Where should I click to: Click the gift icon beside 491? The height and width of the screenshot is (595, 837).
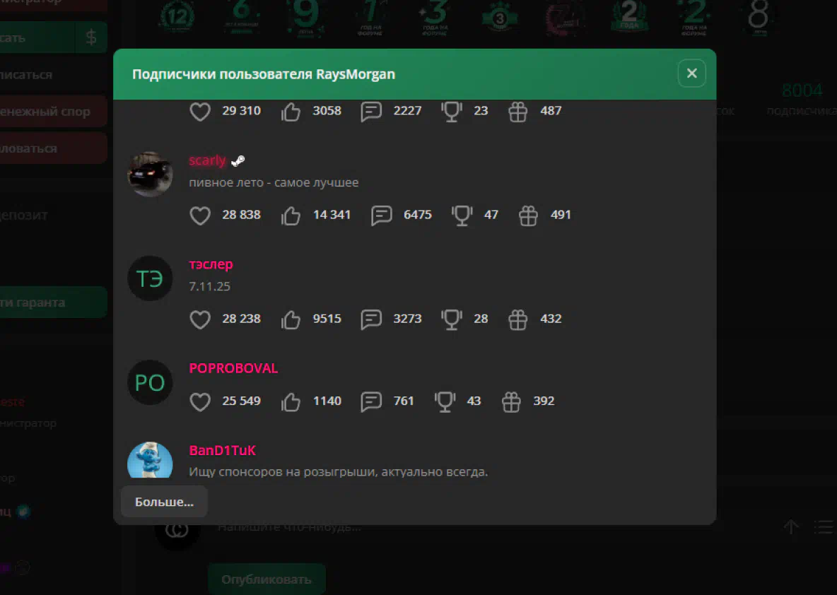528,216
